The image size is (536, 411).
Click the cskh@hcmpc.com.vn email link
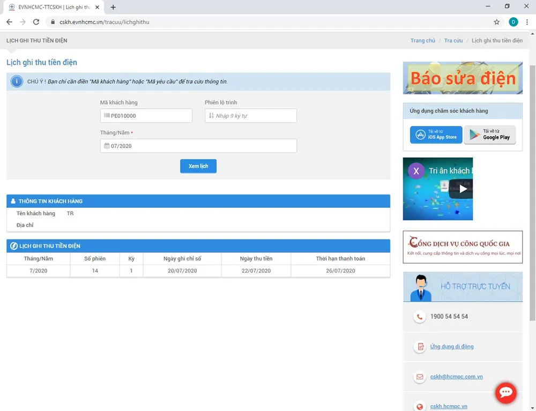pos(456,377)
